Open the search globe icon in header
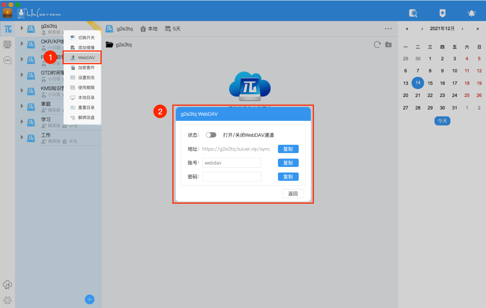 [x=413, y=13]
